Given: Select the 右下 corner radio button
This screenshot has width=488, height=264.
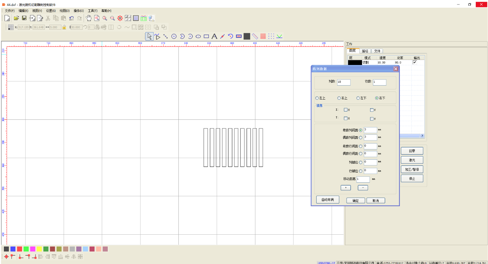Looking at the screenshot, I should coord(377,98).
